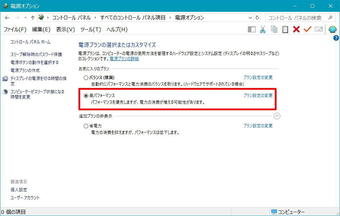
Task: Click the copy toolbar icon
Action: coord(274,30)
